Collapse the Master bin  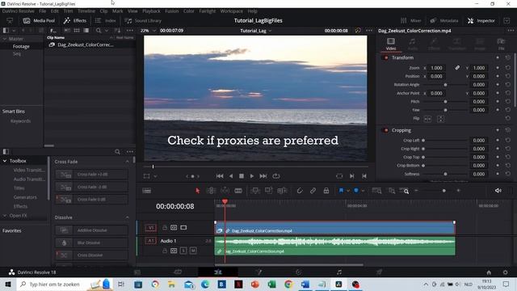coord(5,39)
